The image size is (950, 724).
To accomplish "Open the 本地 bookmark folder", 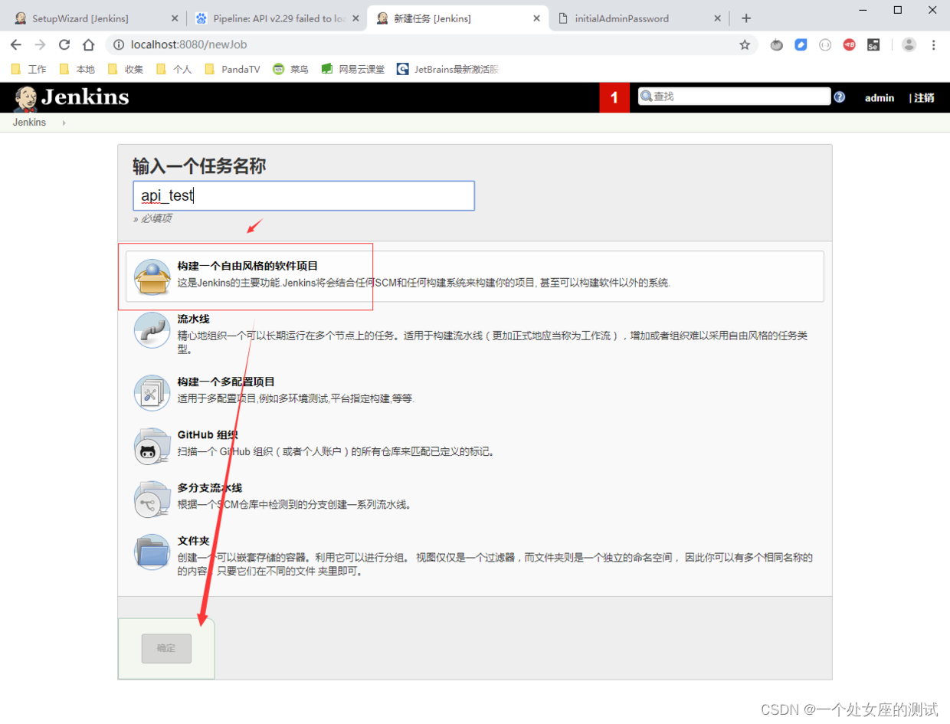I will pos(77,69).
